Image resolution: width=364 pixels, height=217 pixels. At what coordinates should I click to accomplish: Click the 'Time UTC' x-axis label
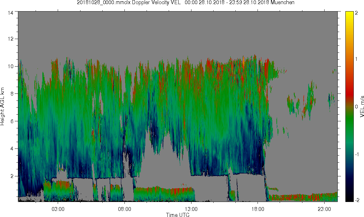[x=178, y=215]
